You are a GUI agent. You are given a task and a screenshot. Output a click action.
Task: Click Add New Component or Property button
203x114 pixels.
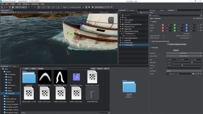click(x=177, y=44)
